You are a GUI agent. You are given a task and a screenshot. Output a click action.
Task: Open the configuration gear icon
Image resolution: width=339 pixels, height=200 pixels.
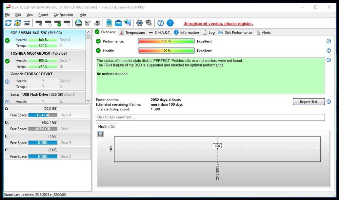(139, 23)
